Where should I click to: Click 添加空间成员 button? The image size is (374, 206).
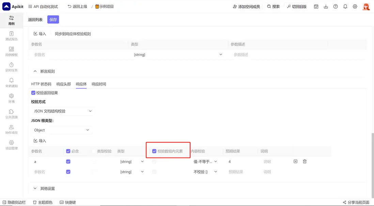pyautogui.click(x=246, y=7)
